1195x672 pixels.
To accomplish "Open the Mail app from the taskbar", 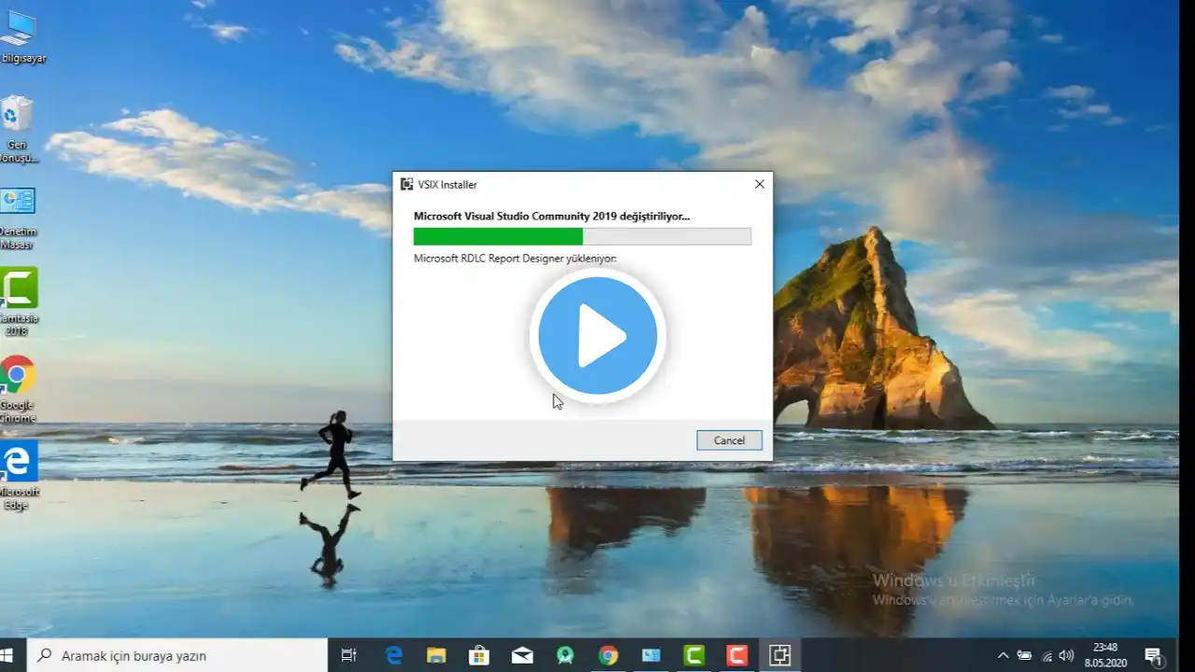I will (522, 655).
